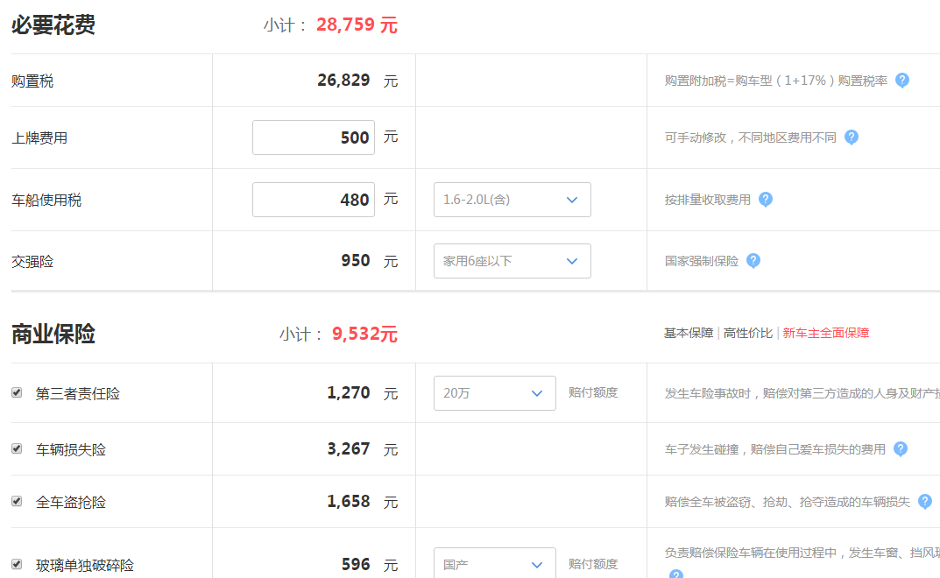The width and height of the screenshot is (940, 578).
Task: Click the 可手动修改，不同地区费用不同 note
Action: point(750,137)
